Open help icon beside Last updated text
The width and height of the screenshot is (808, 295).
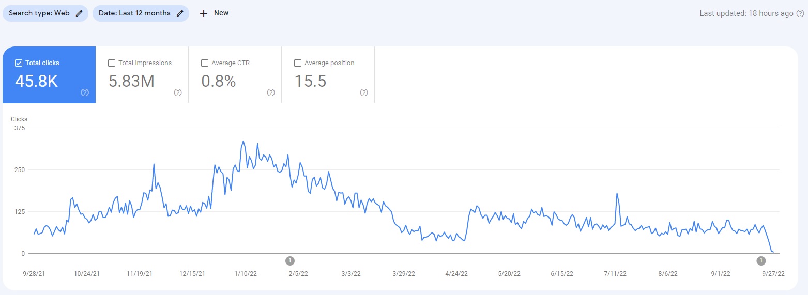pos(800,13)
